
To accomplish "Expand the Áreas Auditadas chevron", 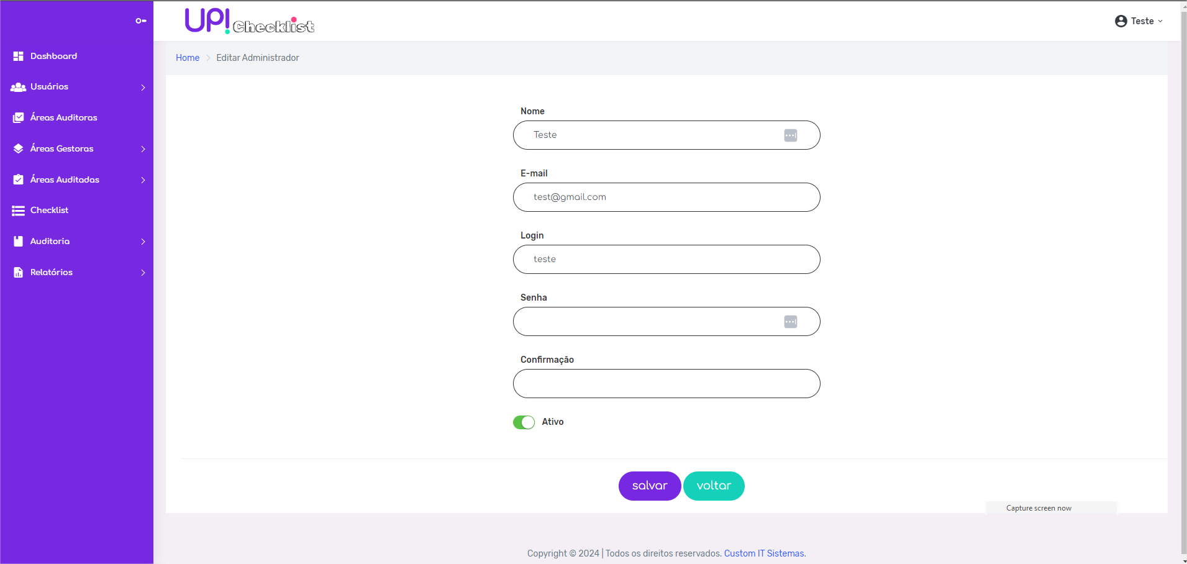I will point(143,180).
